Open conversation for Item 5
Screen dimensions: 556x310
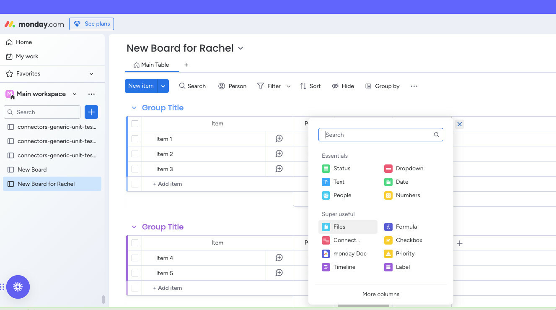point(279,273)
